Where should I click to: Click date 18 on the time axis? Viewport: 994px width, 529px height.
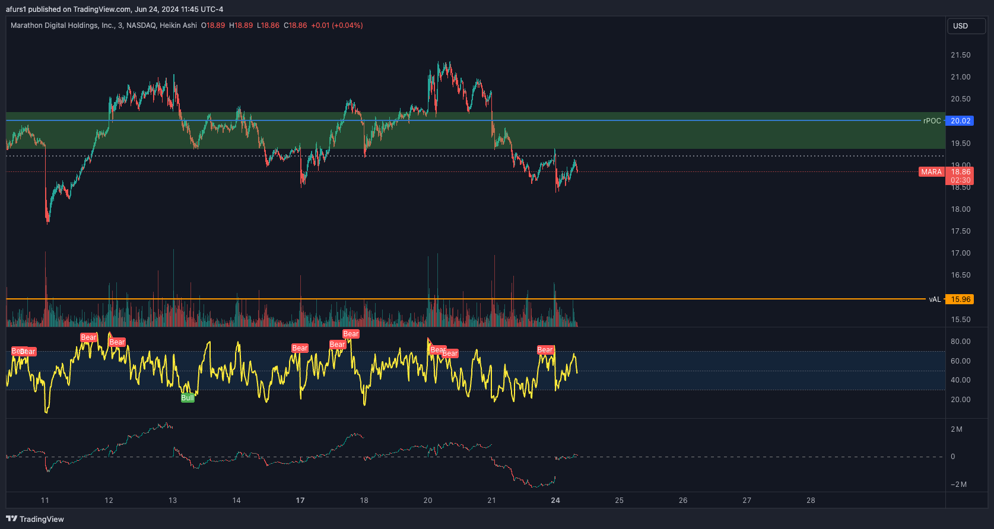pyautogui.click(x=364, y=501)
